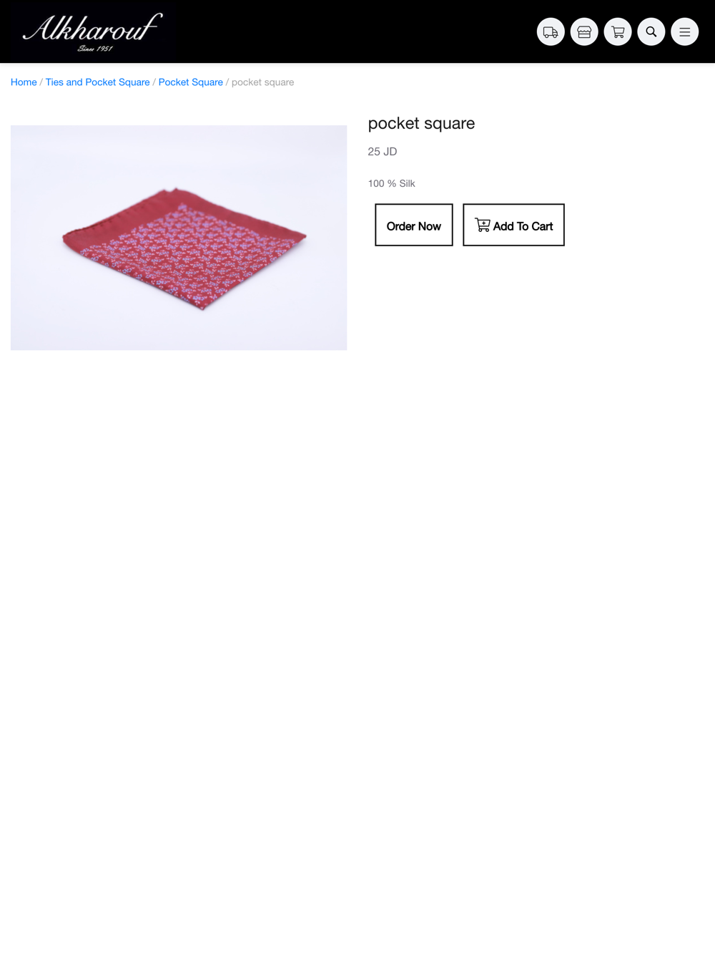Click the cart-plus icon inside Add To Cart
The width and height of the screenshot is (715, 955).
483,225
